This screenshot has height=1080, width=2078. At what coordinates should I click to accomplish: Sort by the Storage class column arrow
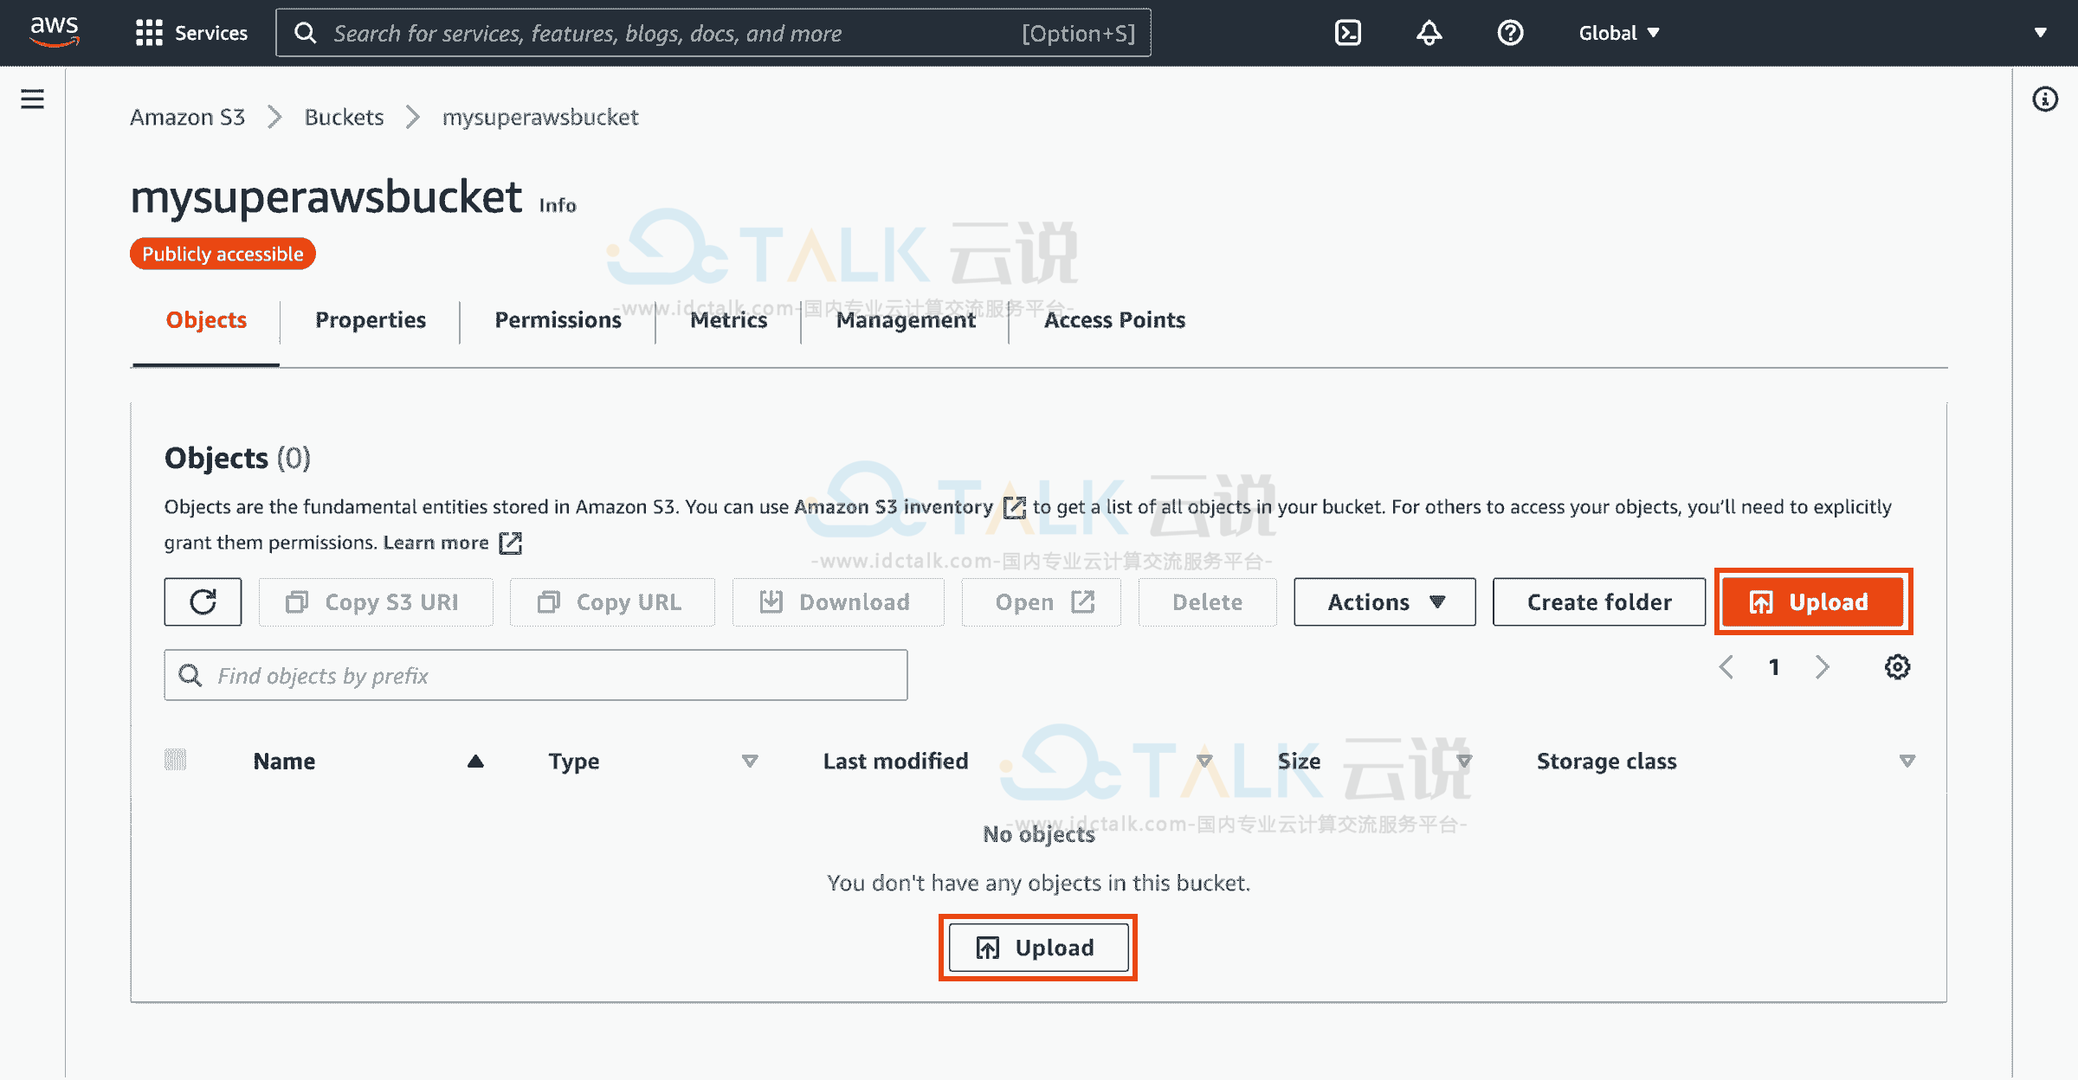pos(1907,762)
